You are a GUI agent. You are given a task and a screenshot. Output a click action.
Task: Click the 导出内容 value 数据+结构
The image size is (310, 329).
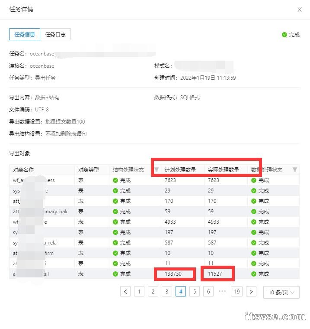pyautogui.click(x=47, y=98)
